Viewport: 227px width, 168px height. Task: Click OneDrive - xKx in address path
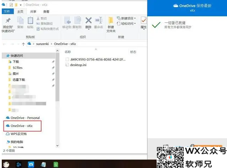(65, 44)
